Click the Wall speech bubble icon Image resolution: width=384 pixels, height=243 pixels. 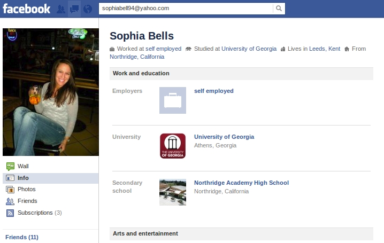click(10, 167)
